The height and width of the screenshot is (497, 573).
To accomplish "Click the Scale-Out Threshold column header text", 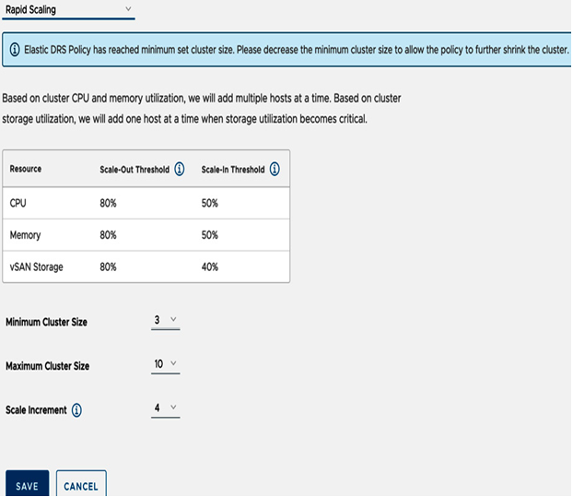I will 134,170.
